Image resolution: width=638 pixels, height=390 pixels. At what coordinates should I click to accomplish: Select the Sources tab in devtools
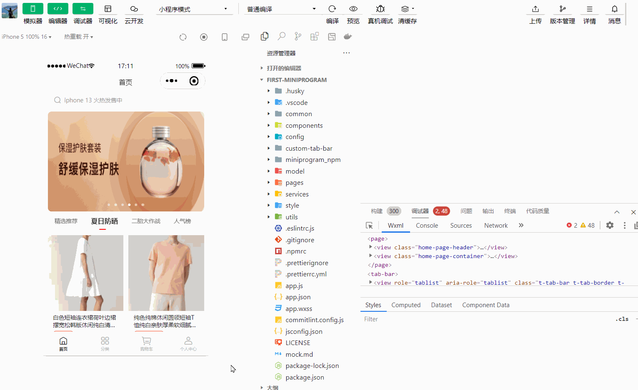(461, 226)
